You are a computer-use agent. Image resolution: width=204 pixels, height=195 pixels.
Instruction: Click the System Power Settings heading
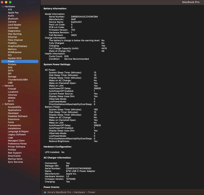pyautogui.click(x=57, y=64)
